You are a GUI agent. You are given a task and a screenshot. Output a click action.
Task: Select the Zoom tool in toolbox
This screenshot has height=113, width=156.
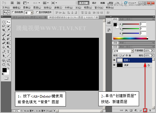click(8, 64)
